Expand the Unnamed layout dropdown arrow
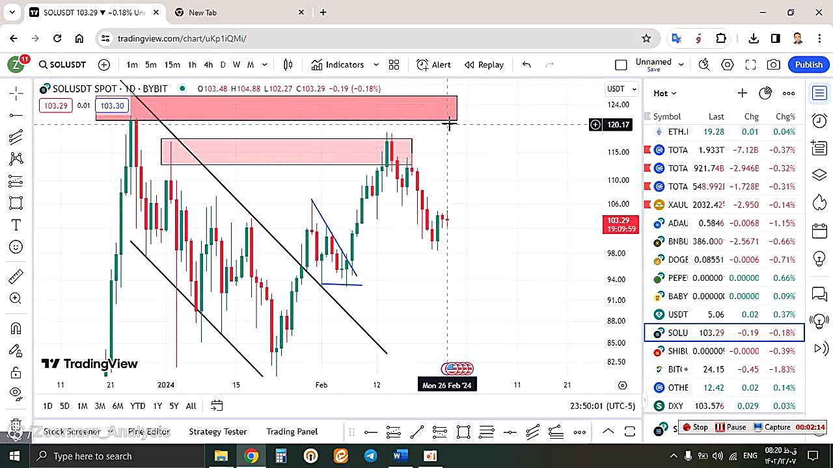 coord(681,64)
